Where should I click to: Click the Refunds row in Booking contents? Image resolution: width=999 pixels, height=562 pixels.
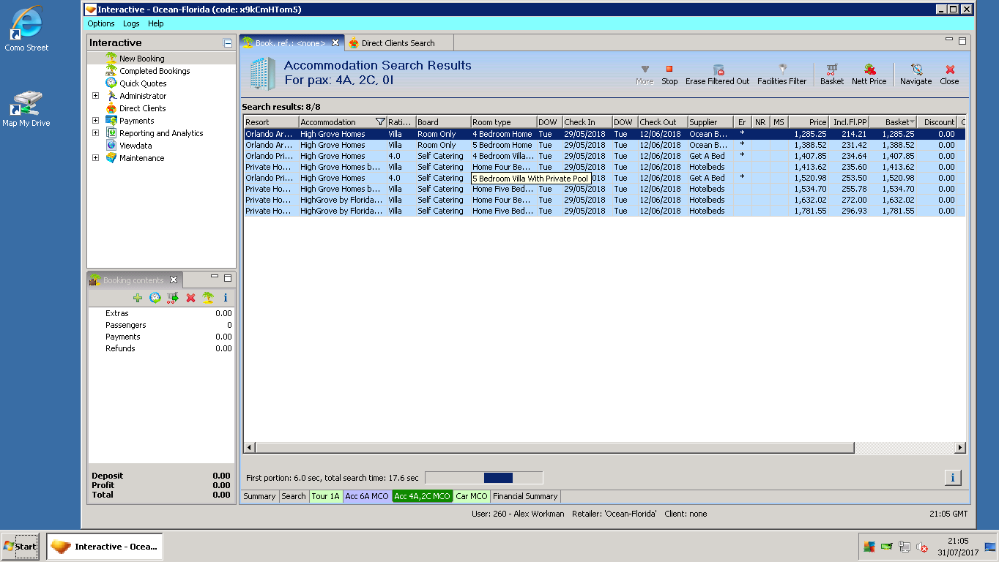[x=161, y=348]
